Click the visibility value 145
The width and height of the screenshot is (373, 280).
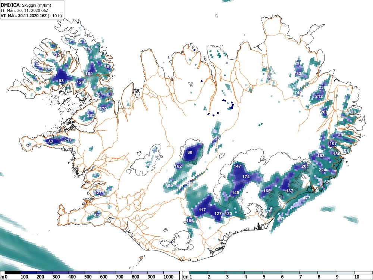point(235,193)
